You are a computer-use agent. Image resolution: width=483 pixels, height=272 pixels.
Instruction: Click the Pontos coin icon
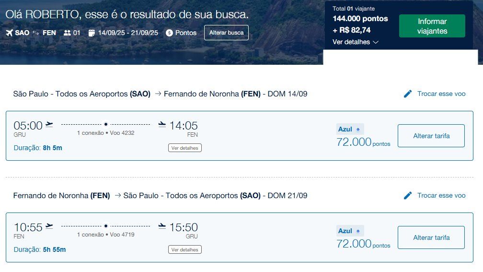169,33
